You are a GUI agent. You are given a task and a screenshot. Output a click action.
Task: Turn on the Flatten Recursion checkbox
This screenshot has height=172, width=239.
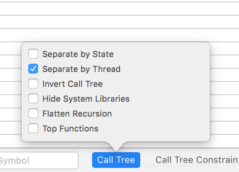(33, 113)
